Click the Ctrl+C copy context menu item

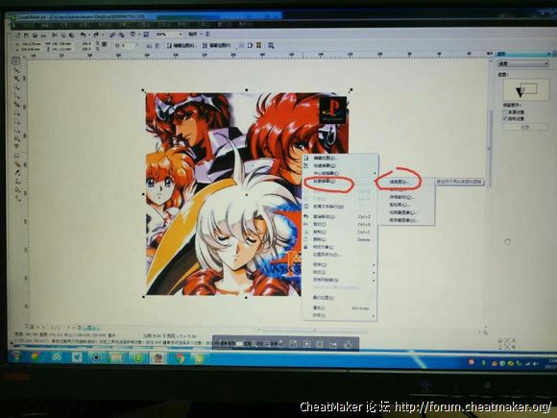(x=338, y=232)
